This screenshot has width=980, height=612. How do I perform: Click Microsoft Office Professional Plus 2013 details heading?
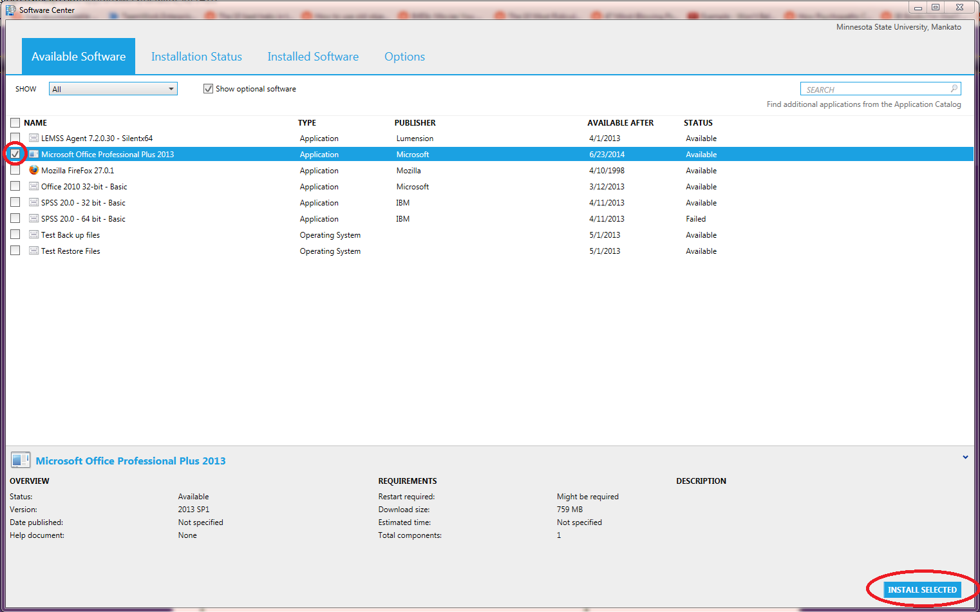point(131,461)
